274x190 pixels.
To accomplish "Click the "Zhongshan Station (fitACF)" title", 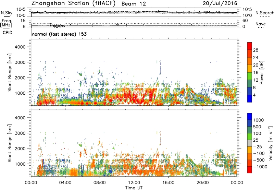I will tap(73, 3).
